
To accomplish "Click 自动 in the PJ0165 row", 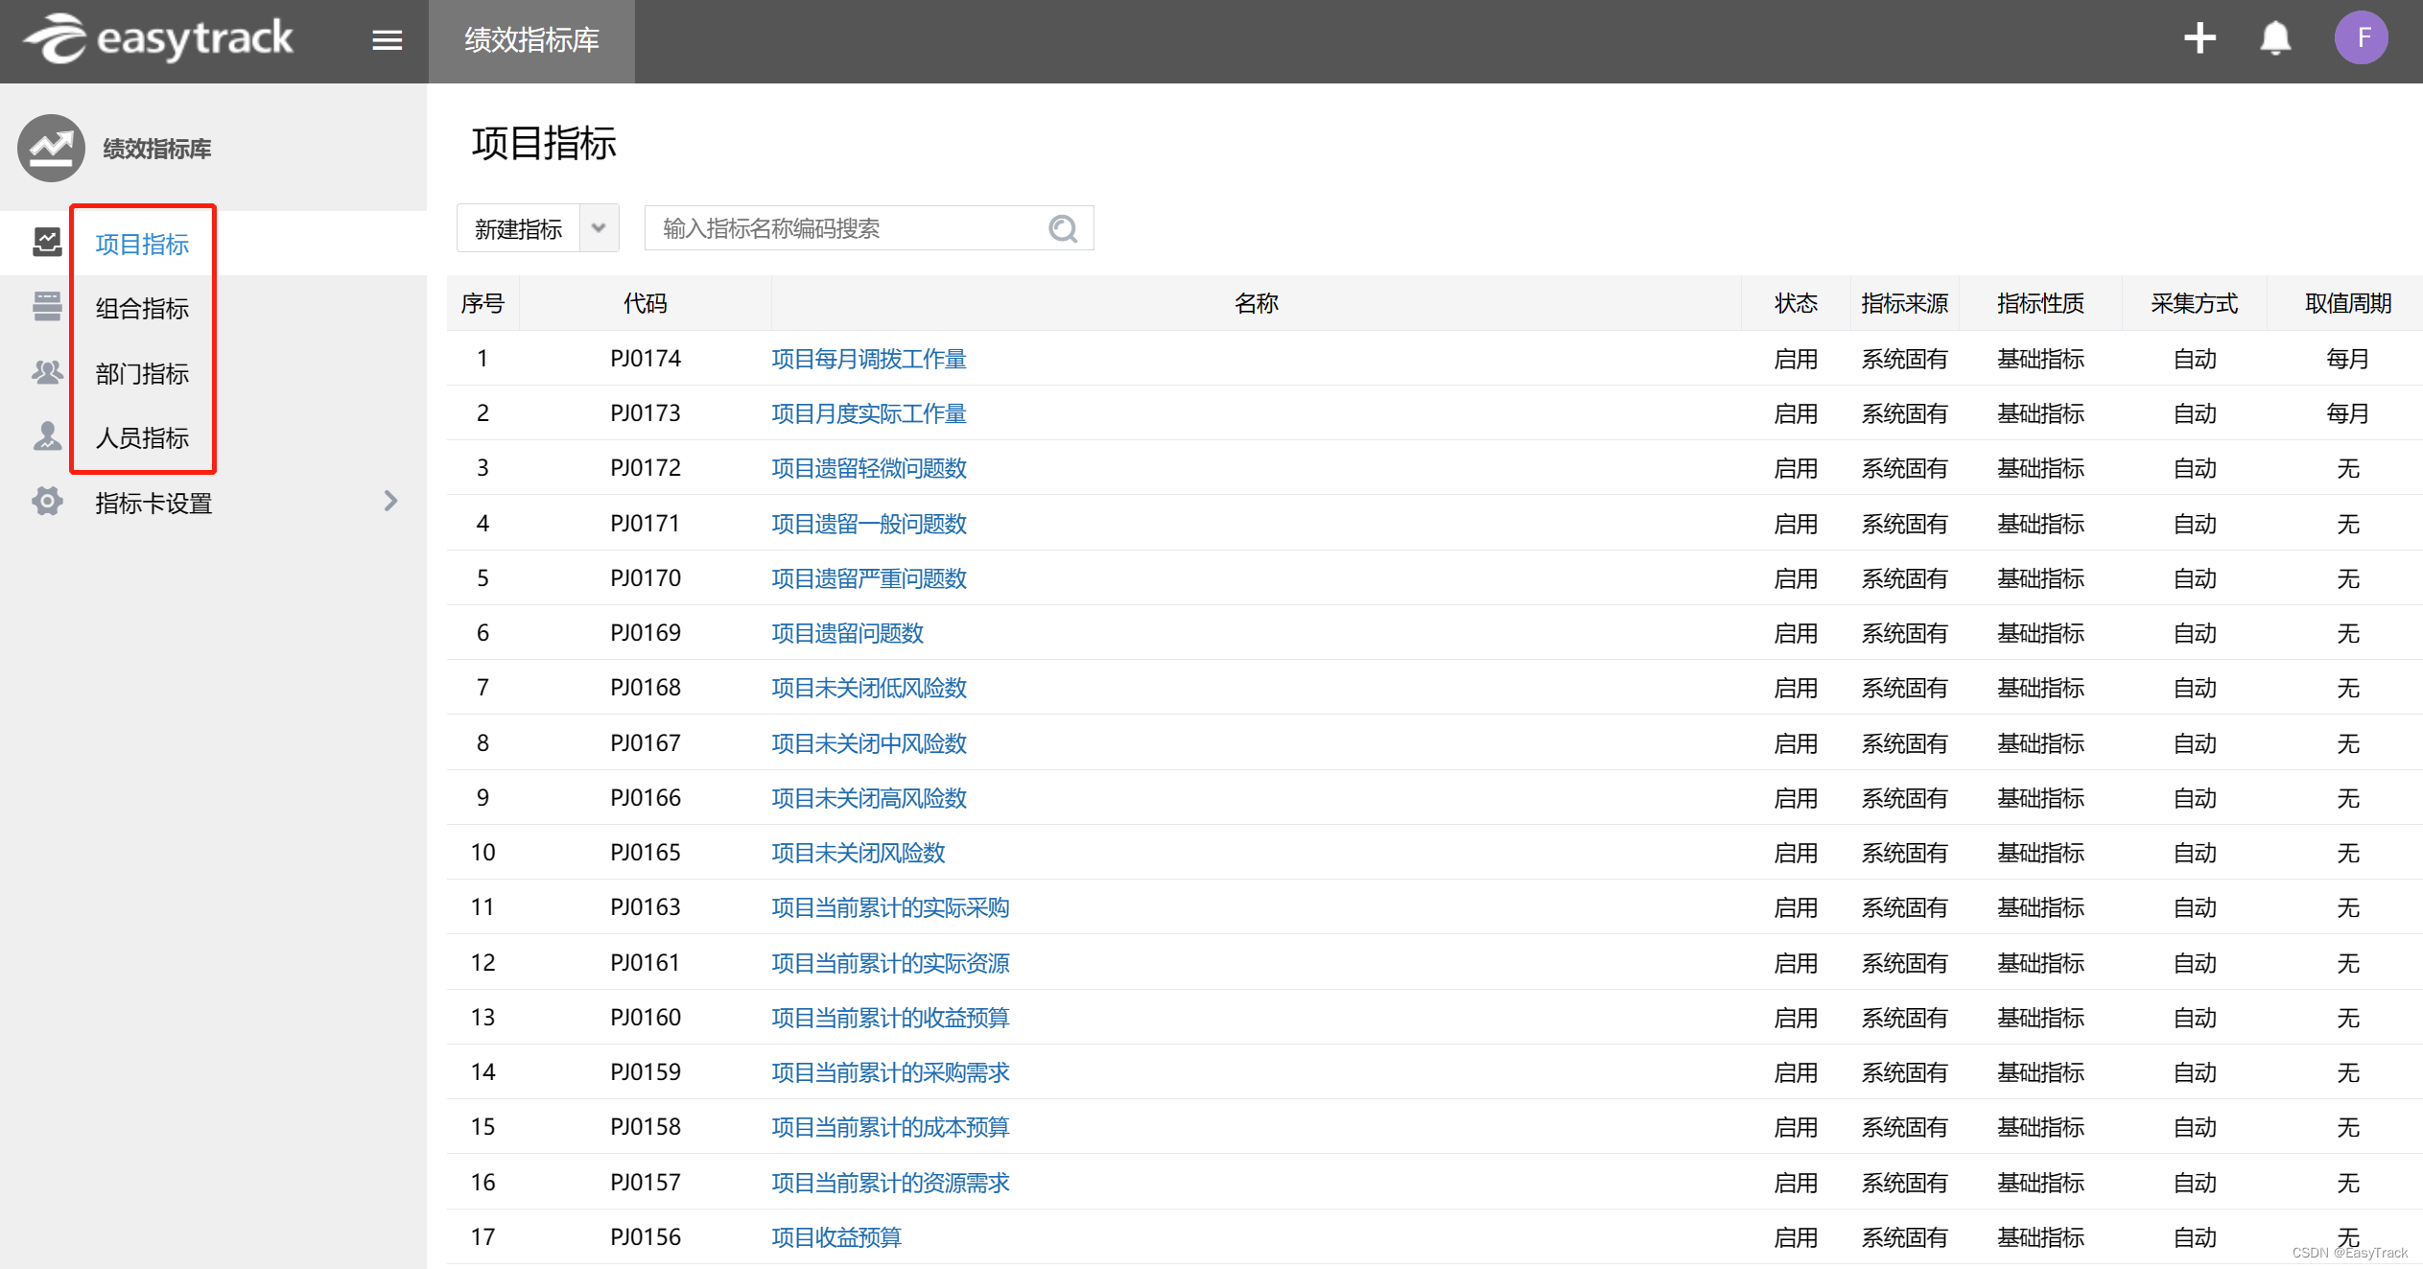I will click(x=2195, y=853).
